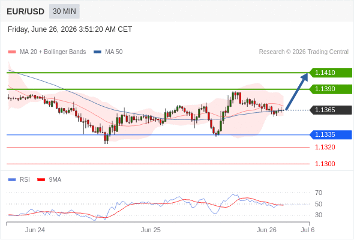The image size is (354, 240).
Task: Click the MA 50 legend swatch
Action: (97, 52)
